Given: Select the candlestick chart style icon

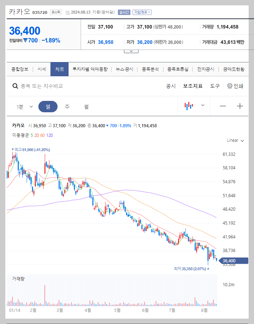Looking at the screenshot, I should [189, 106].
